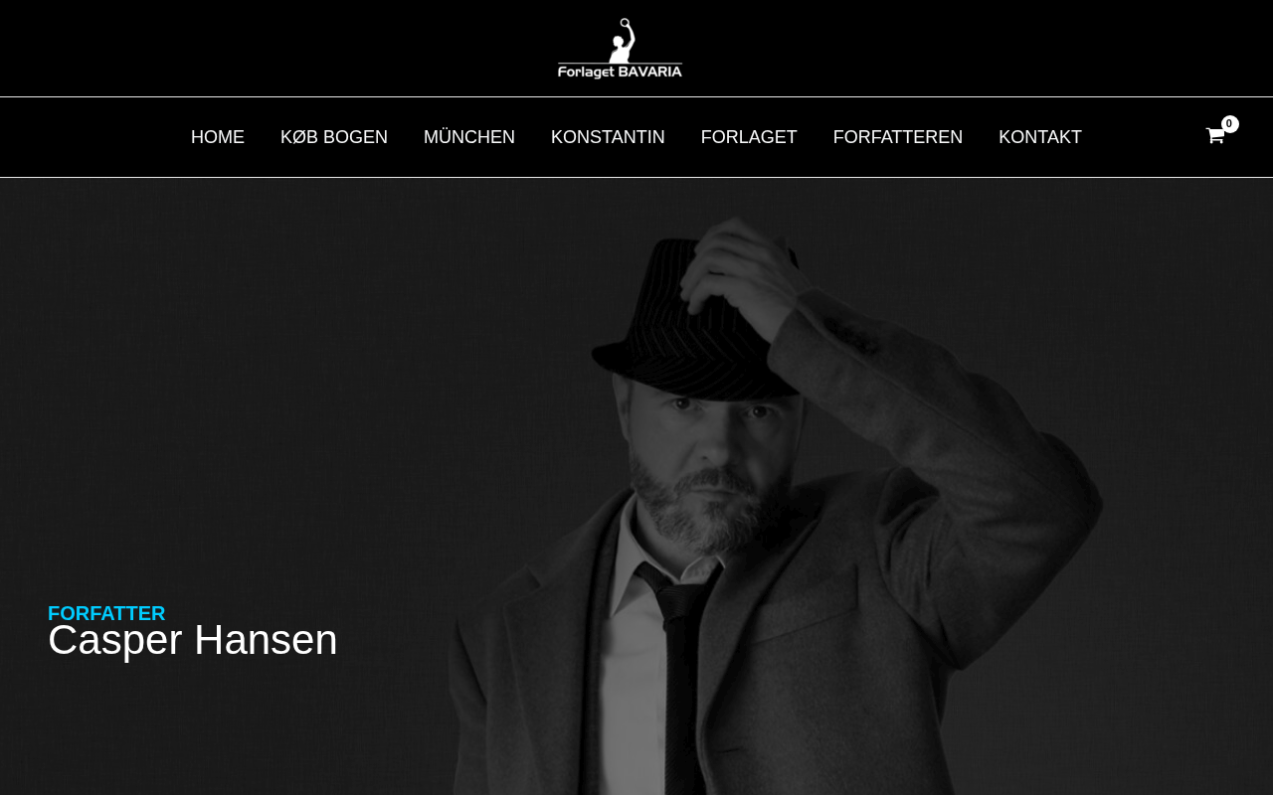1273x795 pixels.
Task: Open the KØB BOGEN menu item
Action: (334, 137)
